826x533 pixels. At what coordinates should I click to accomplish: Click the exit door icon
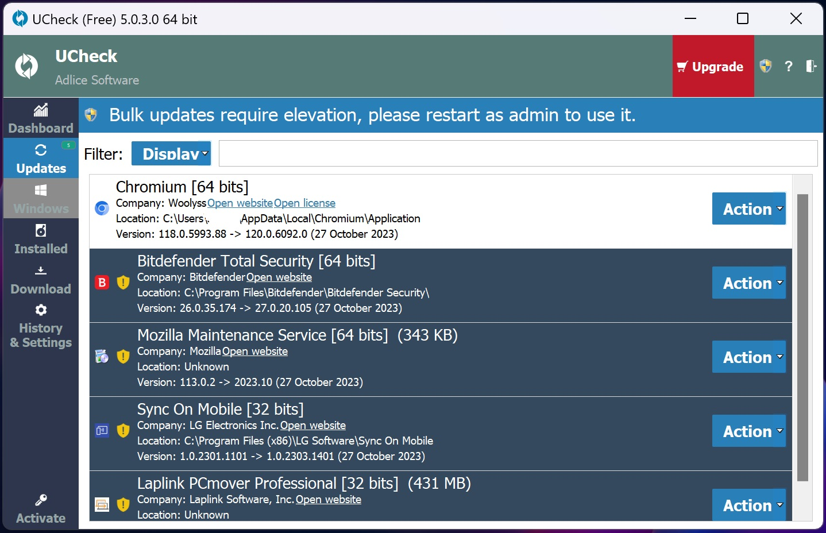pyautogui.click(x=810, y=66)
